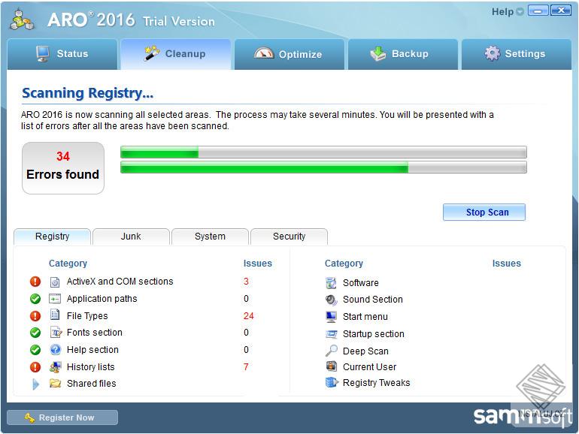Image resolution: width=579 pixels, height=434 pixels.
Task: Stop the running scan
Action: coord(484,212)
